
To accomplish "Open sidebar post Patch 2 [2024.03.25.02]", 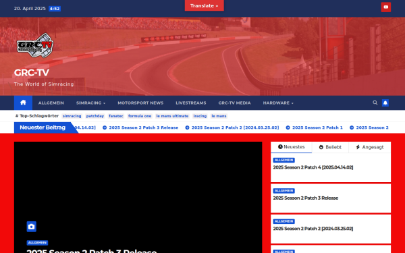I will coord(313,229).
